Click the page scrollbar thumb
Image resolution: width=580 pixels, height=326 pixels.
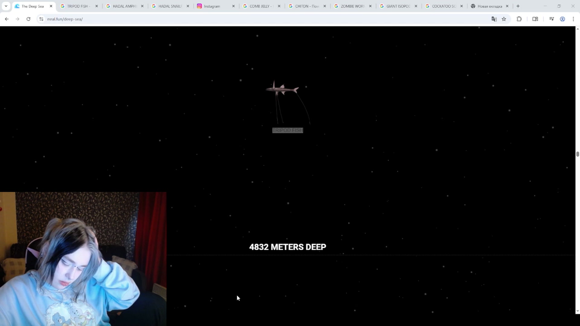578,154
